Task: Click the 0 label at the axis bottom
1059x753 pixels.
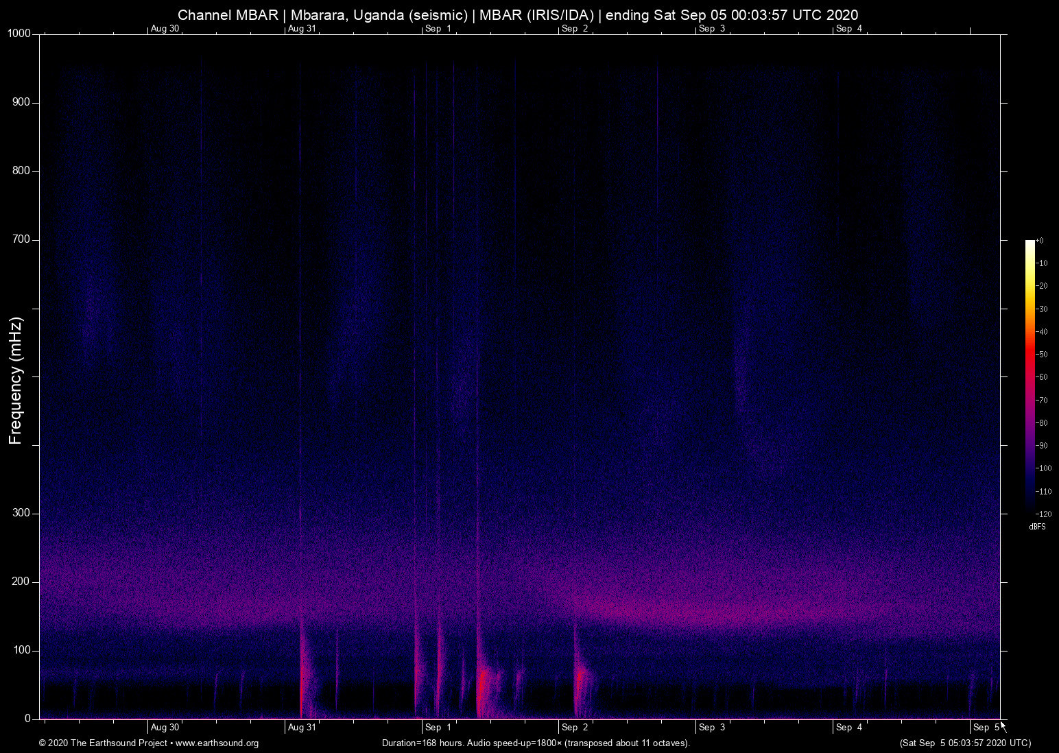Action: pos(28,718)
